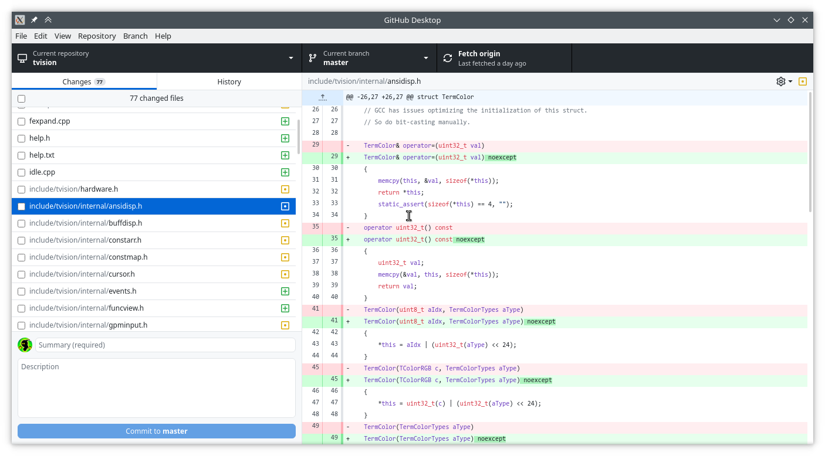825x456 pixels.
Task: Open the diff settings gear menu
Action: 784,81
